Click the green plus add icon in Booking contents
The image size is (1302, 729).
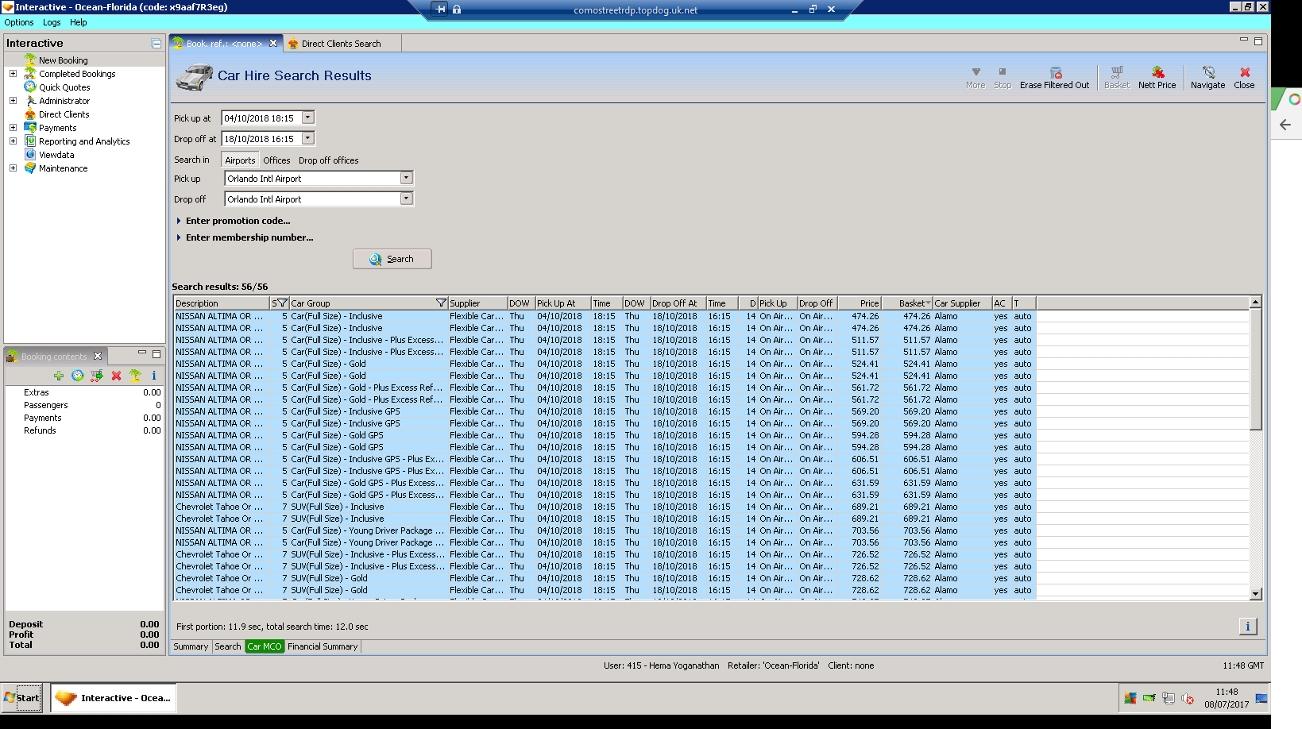pos(59,376)
